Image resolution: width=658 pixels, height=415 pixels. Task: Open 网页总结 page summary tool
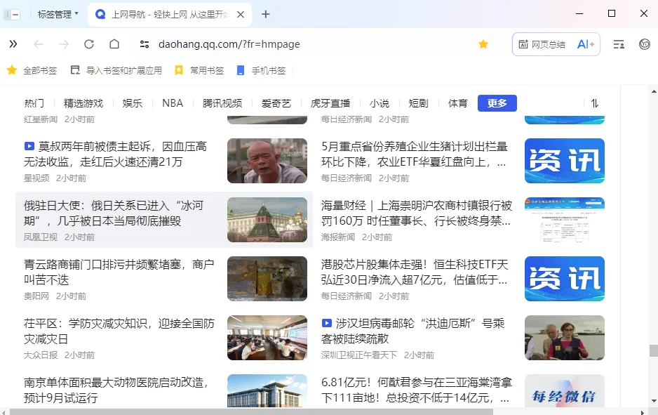pyautogui.click(x=542, y=44)
